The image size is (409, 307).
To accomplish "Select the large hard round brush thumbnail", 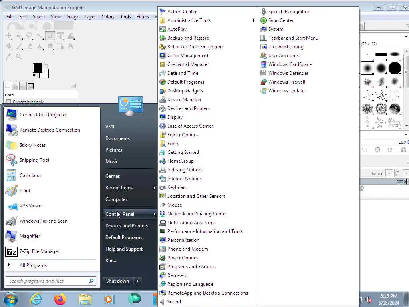I will 395,68.
